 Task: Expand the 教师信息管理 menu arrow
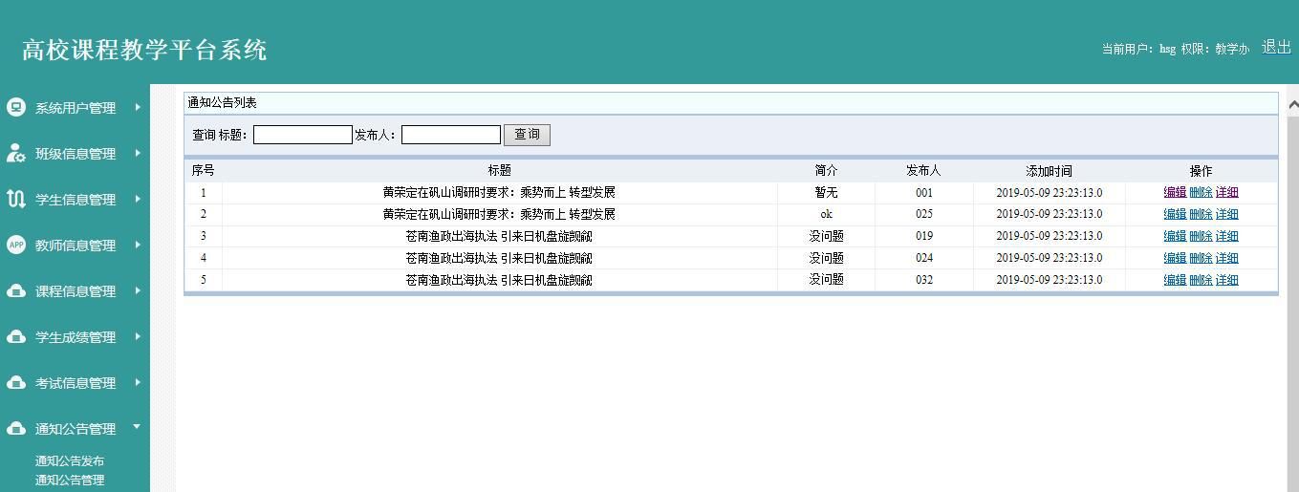point(138,245)
